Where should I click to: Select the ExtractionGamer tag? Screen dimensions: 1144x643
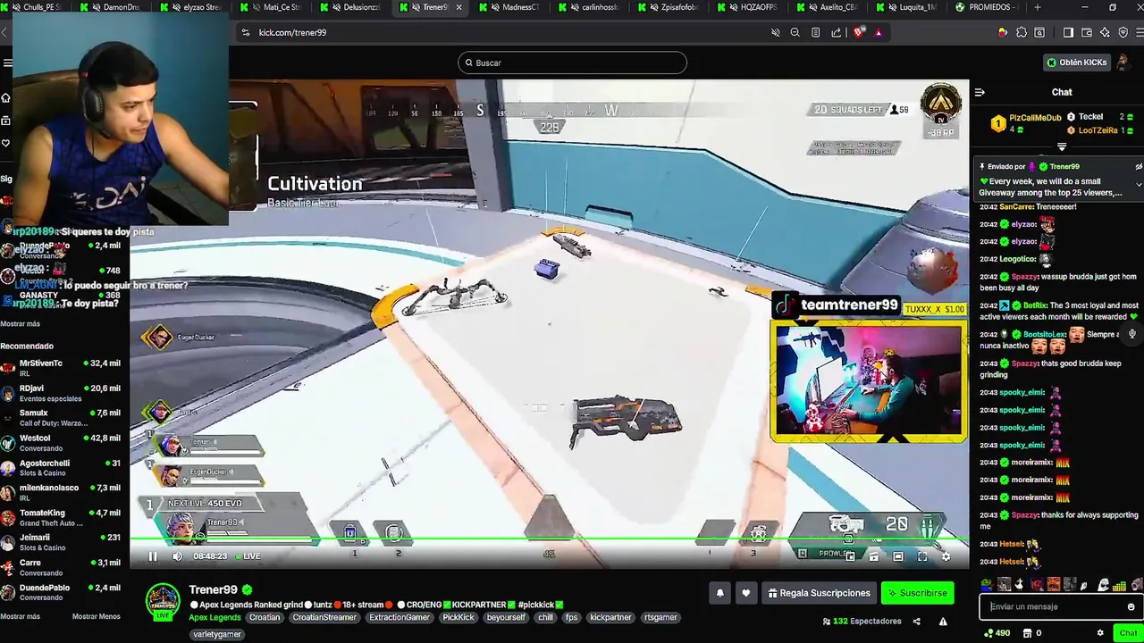400,617
